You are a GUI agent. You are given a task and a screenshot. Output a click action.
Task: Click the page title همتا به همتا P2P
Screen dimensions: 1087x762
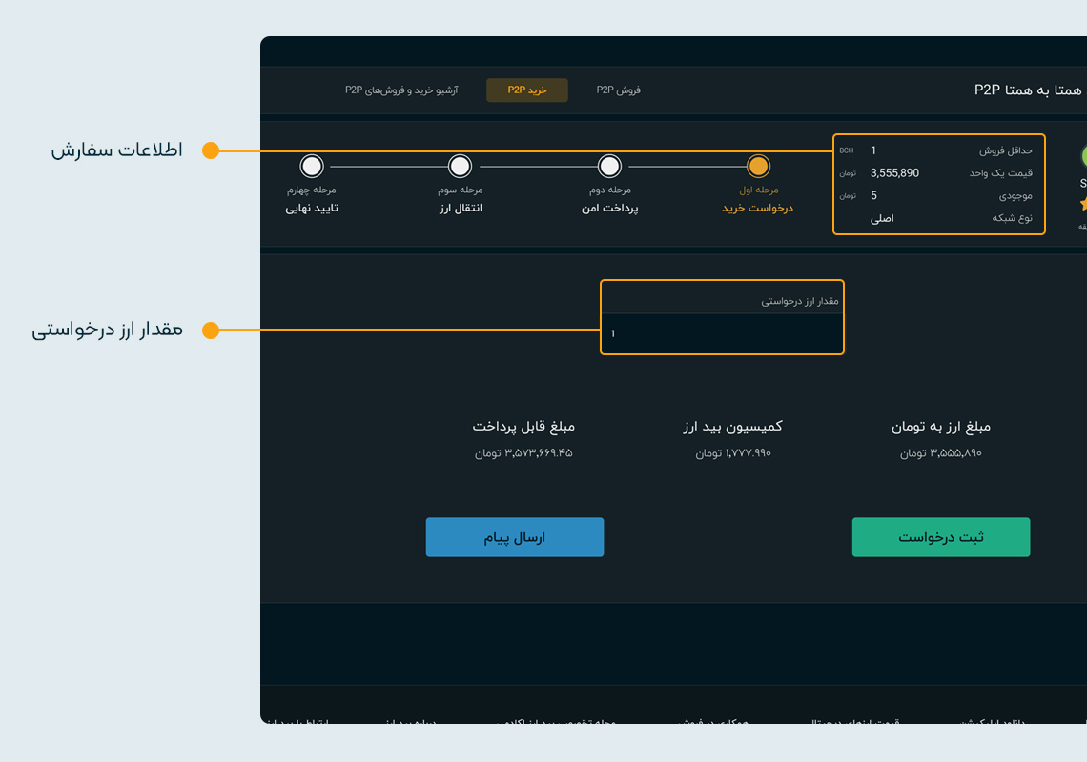[1028, 90]
